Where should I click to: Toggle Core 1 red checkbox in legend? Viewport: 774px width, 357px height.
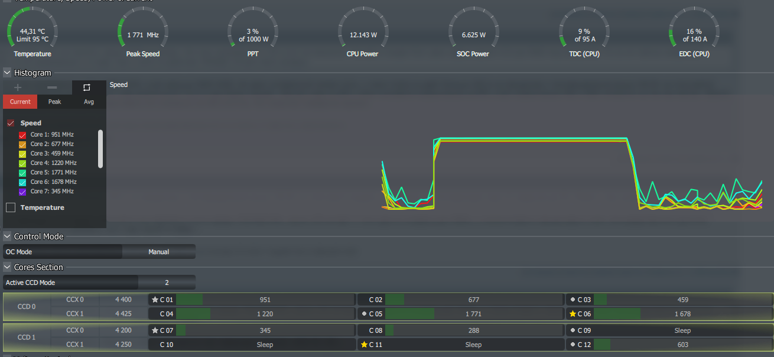pyautogui.click(x=23, y=135)
